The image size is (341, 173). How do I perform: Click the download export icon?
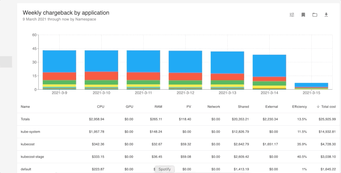[x=326, y=15]
